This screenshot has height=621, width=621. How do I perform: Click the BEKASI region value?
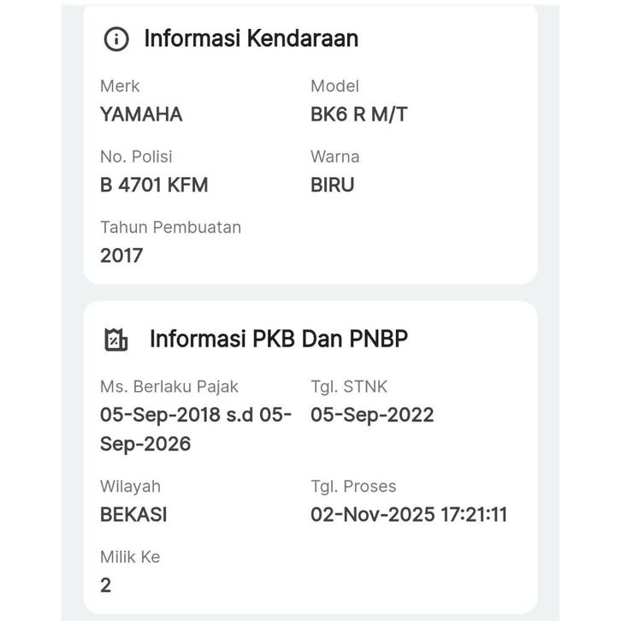pos(133,514)
